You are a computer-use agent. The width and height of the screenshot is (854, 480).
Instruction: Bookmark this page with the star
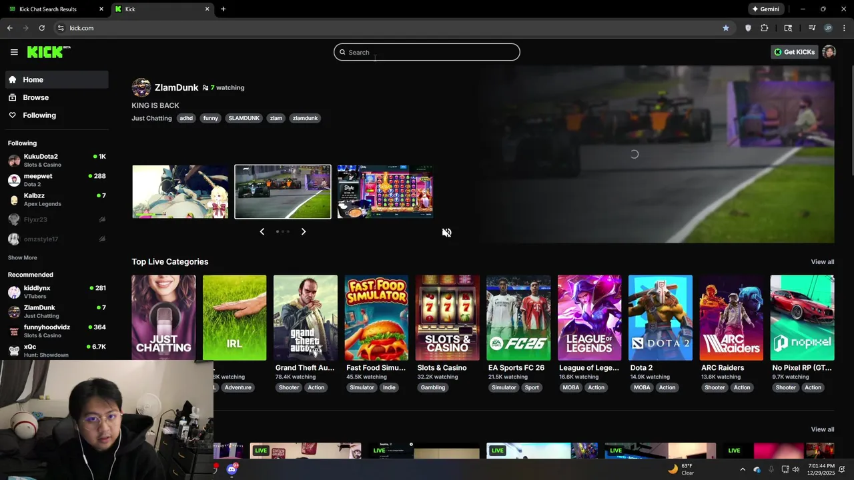click(x=725, y=28)
